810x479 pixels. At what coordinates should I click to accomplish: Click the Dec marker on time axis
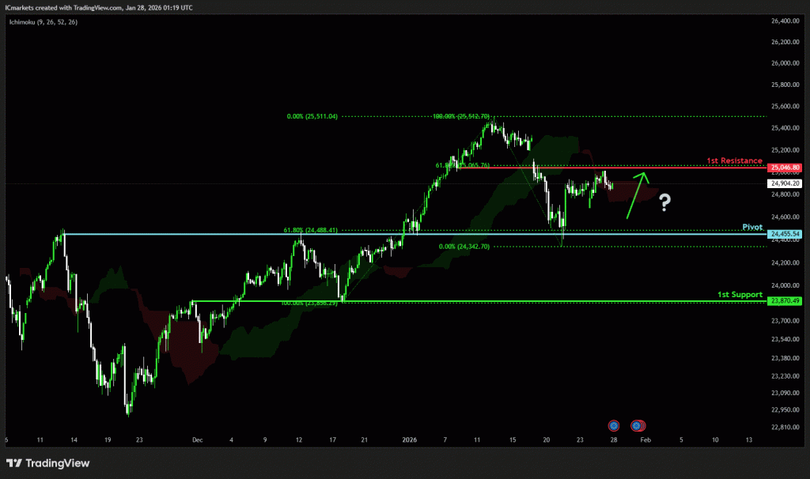point(197,439)
